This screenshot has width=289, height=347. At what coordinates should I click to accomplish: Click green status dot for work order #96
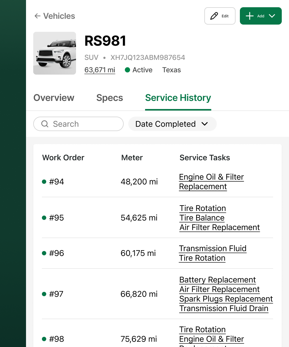[x=44, y=253]
